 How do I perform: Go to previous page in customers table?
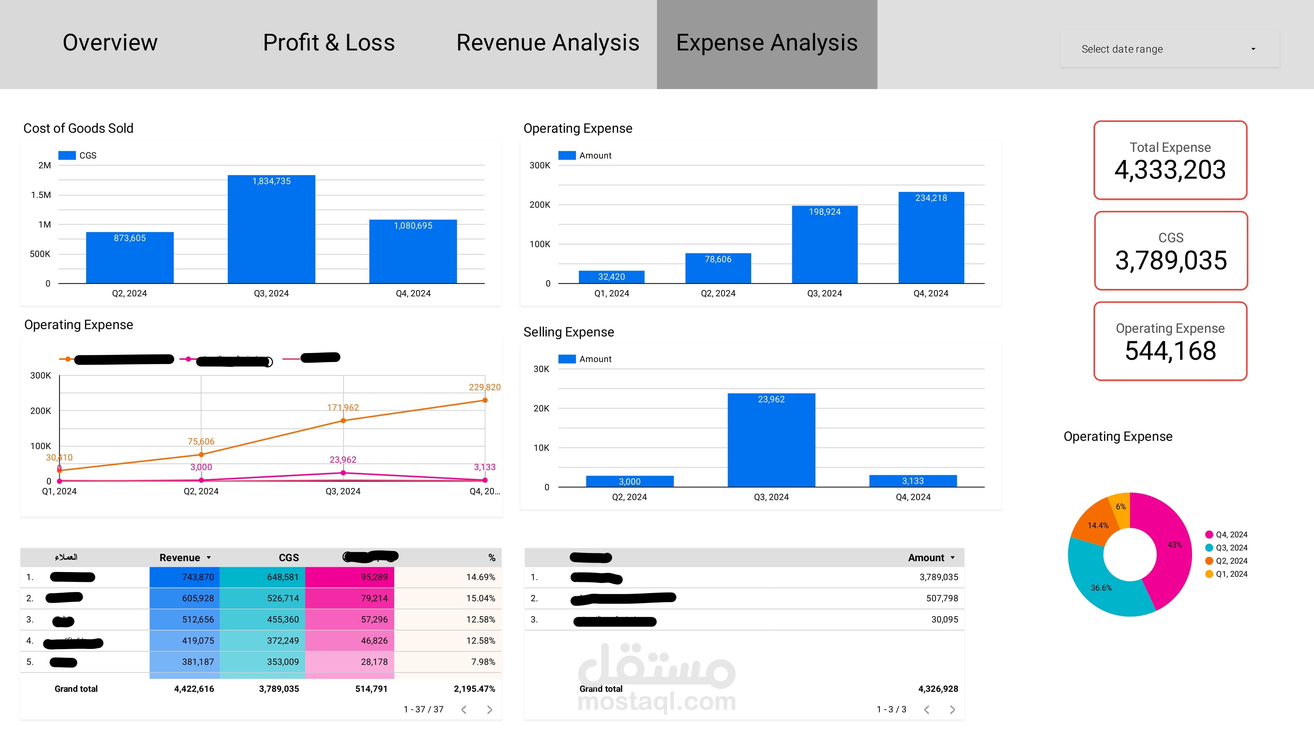(464, 710)
